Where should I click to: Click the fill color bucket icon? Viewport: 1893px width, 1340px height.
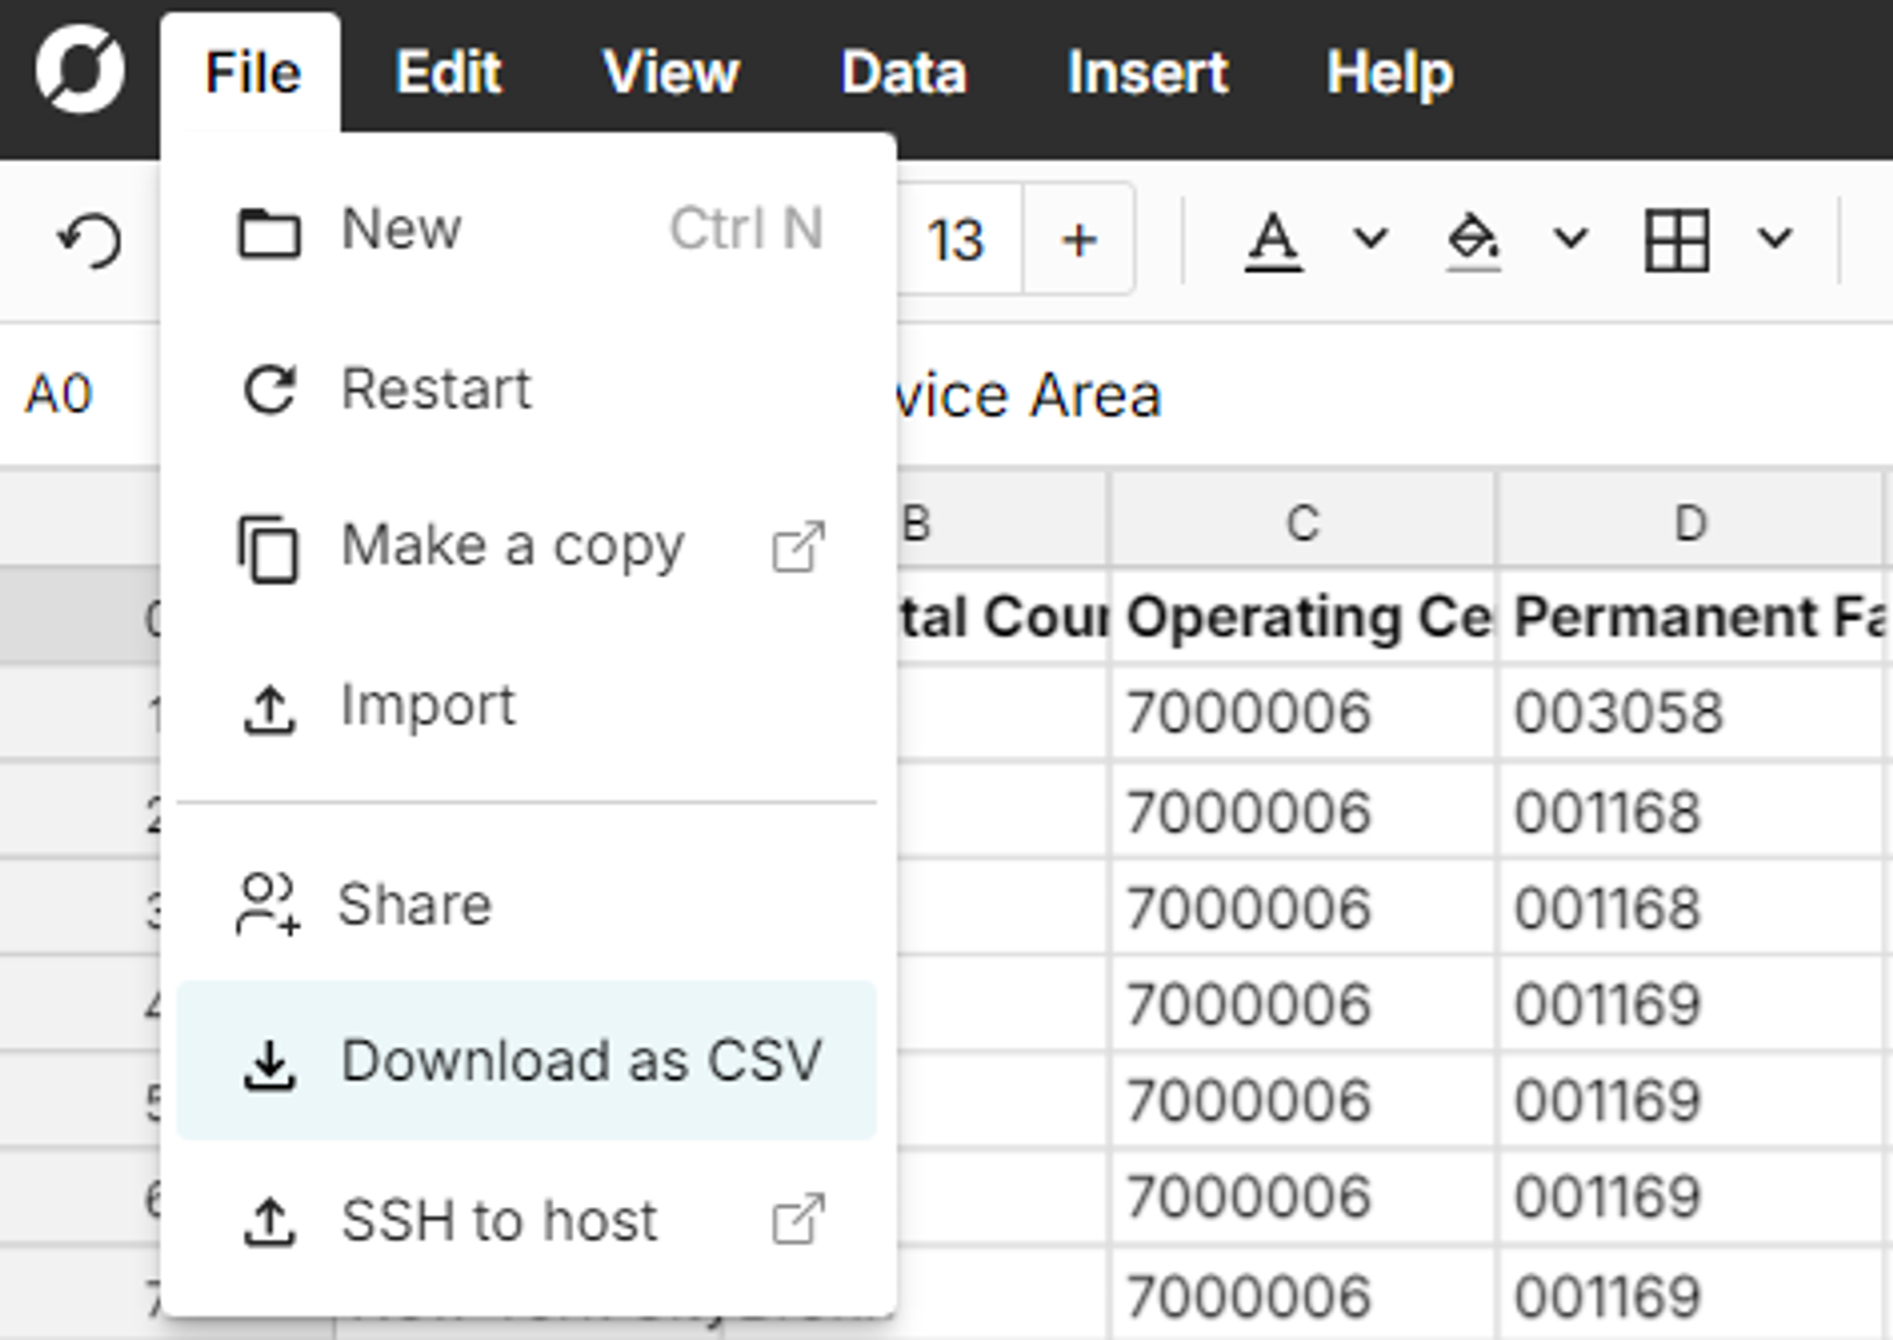[1474, 241]
